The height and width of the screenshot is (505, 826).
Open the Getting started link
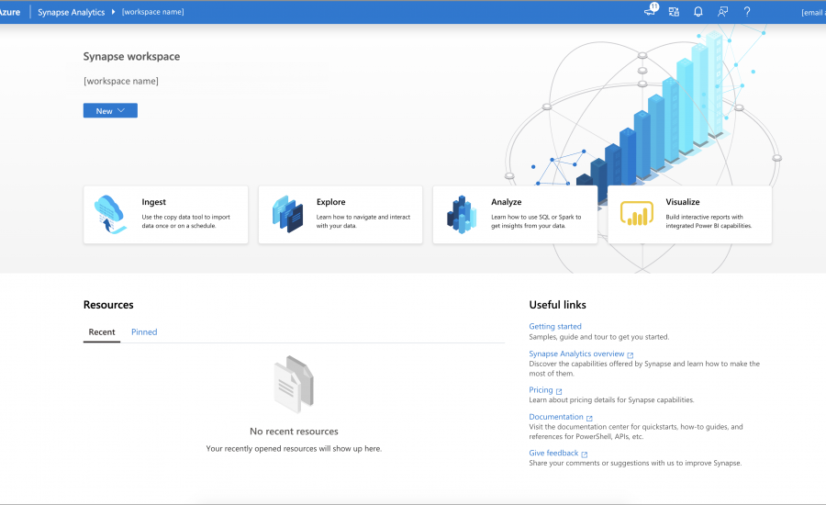554,327
